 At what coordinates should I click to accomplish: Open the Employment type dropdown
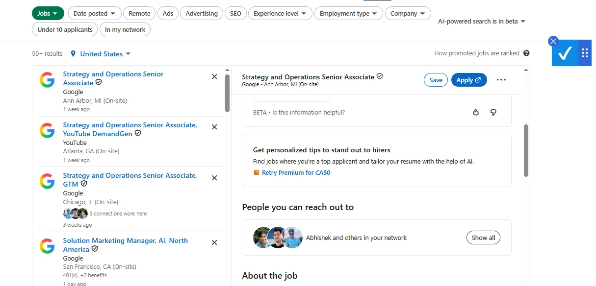[349, 14]
